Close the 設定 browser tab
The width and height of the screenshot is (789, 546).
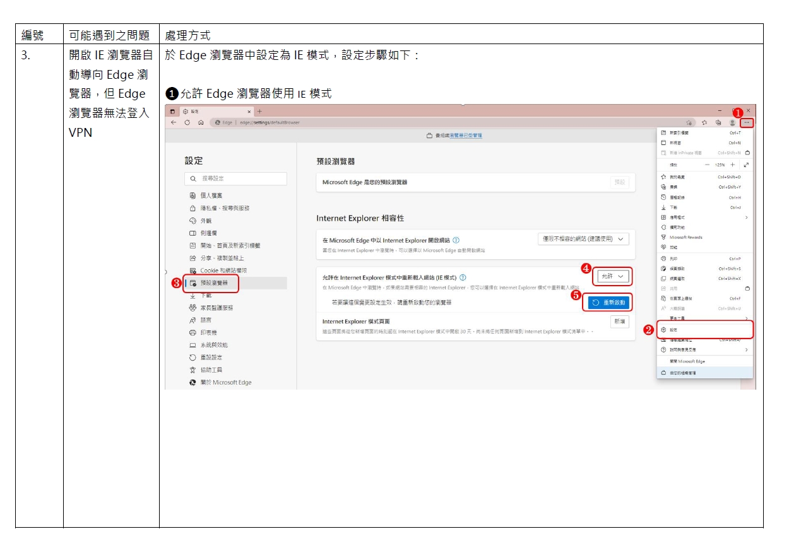[x=249, y=112]
